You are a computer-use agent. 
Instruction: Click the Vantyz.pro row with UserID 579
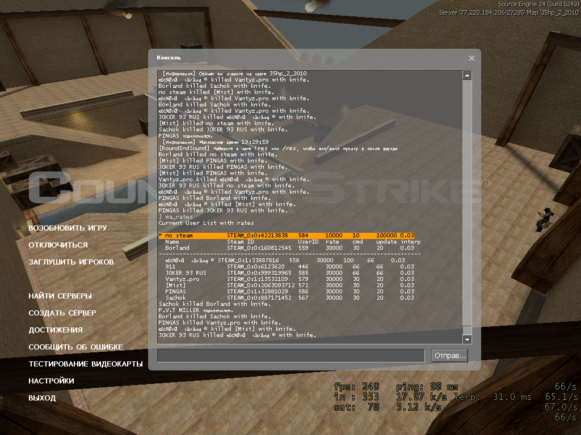tap(289, 279)
